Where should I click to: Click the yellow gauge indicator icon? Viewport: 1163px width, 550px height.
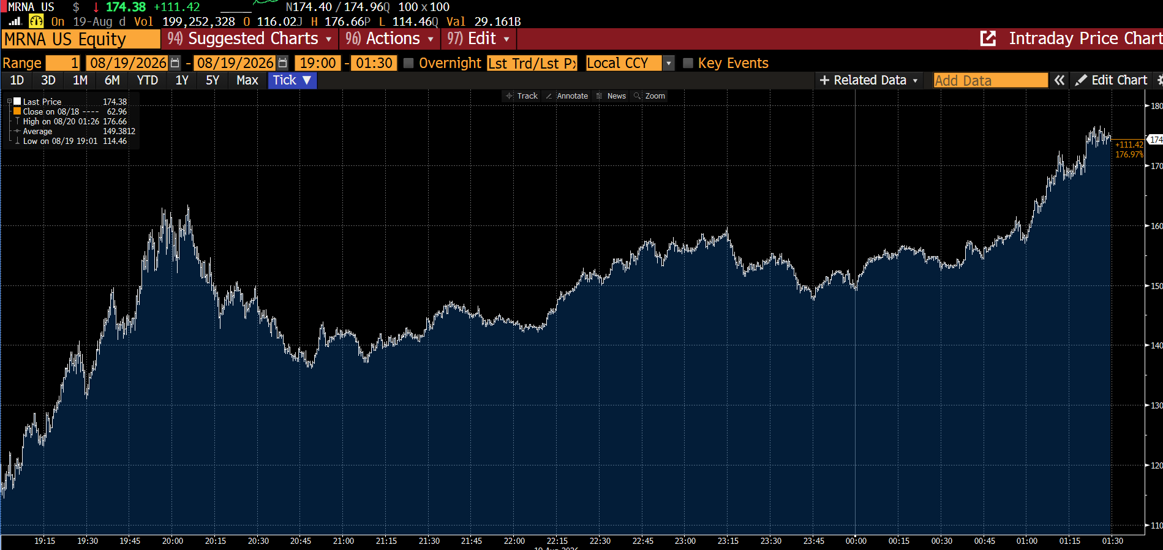[36, 21]
